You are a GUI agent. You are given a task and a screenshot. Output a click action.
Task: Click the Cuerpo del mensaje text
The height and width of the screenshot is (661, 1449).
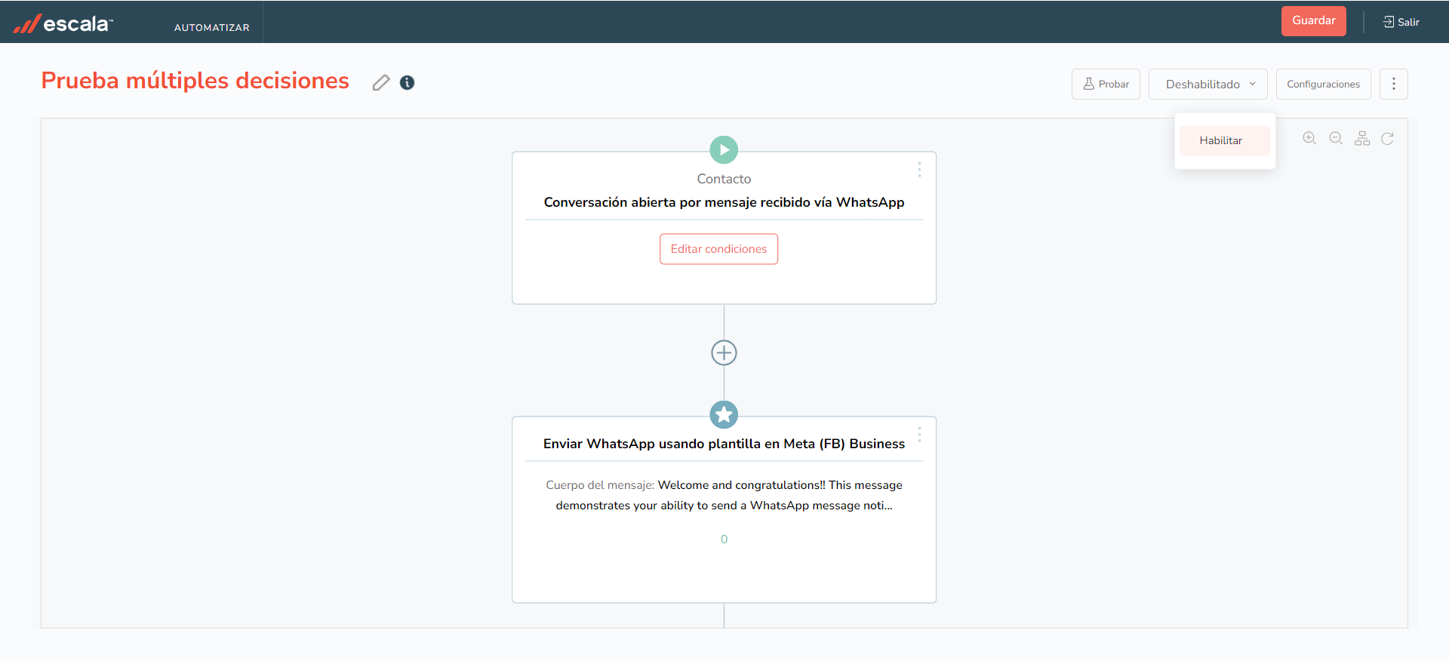pyautogui.click(x=724, y=495)
